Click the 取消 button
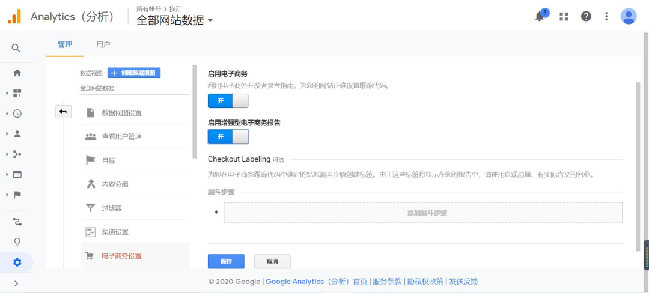This screenshot has width=649, height=293. click(272, 262)
